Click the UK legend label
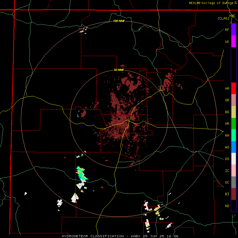The width and height of the screenshot is (238, 238). 227,42
